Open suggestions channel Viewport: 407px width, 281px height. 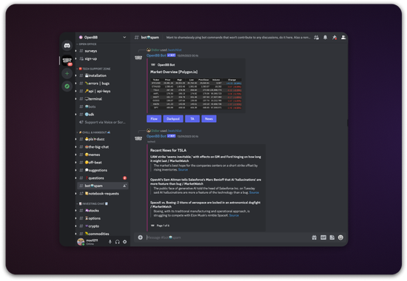click(103, 170)
